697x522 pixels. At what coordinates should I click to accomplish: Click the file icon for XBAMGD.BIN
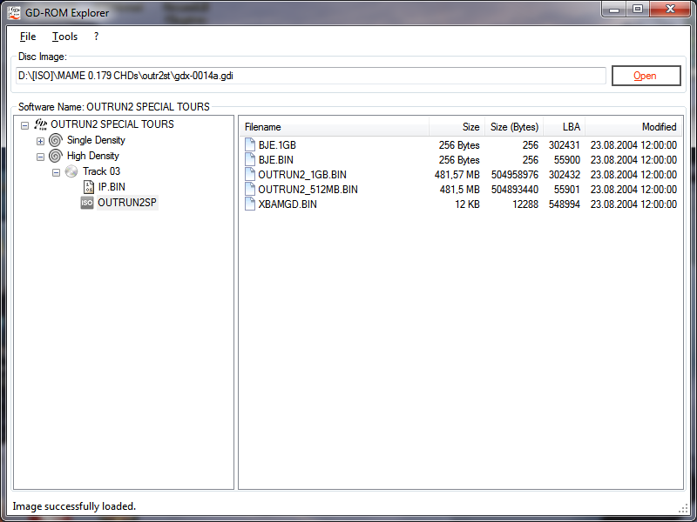point(250,204)
